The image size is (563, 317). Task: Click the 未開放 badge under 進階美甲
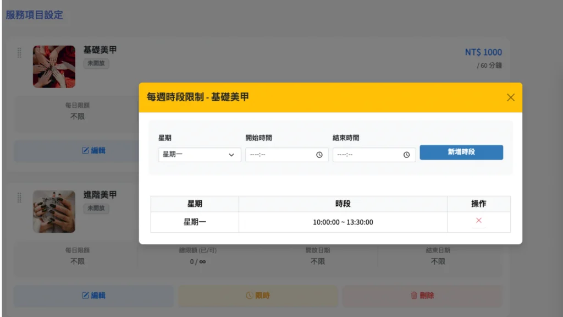click(x=97, y=209)
